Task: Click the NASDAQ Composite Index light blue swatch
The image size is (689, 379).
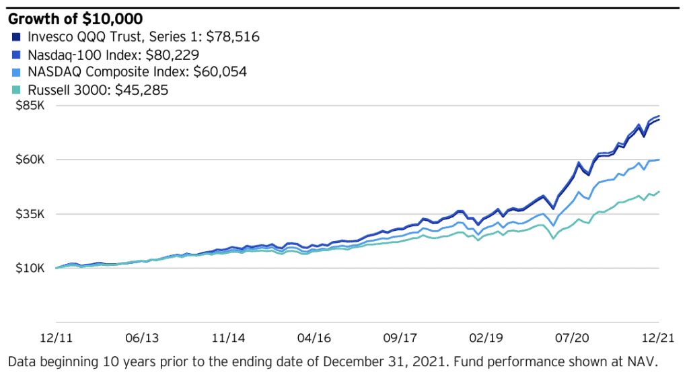Action: (x=16, y=73)
